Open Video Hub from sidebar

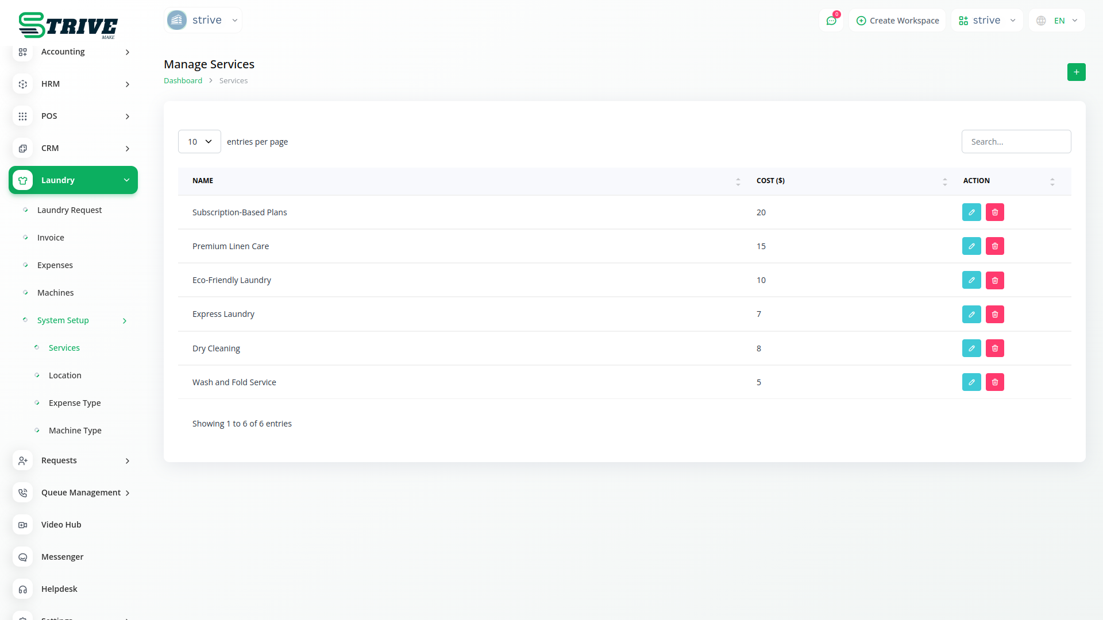click(61, 525)
